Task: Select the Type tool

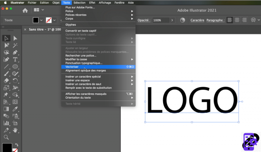Action: coord(15,59)
